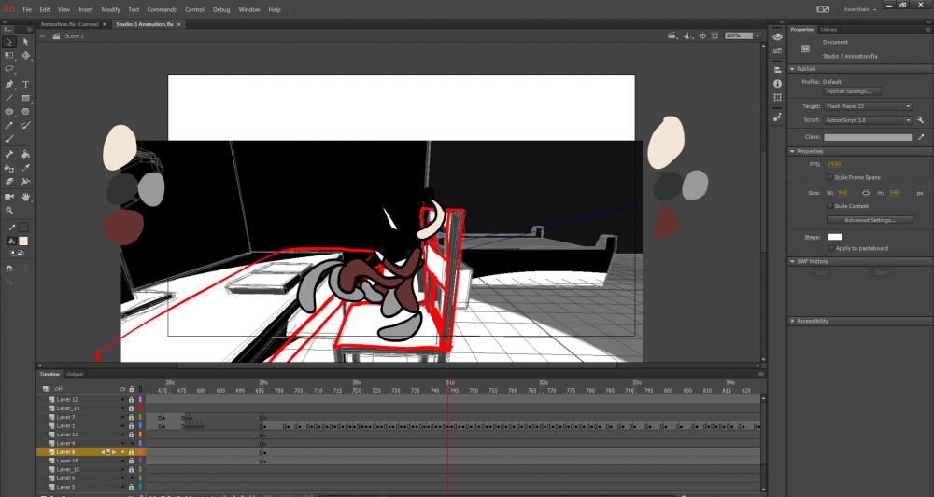Click the ActionScript settings wrench icon
The width and height of the screenshot is (934, 497).
(921, 120)
